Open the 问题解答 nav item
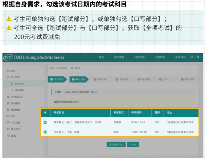This screenshot has height=158, width=205. pyautogui.click(x=160, y=57)
